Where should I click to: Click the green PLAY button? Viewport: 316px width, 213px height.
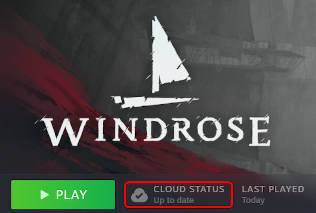coord(63,195)
